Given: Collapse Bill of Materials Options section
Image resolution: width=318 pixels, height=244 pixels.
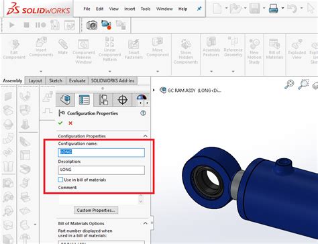Looking at the screenshot, I should click(x=146, y=223).
